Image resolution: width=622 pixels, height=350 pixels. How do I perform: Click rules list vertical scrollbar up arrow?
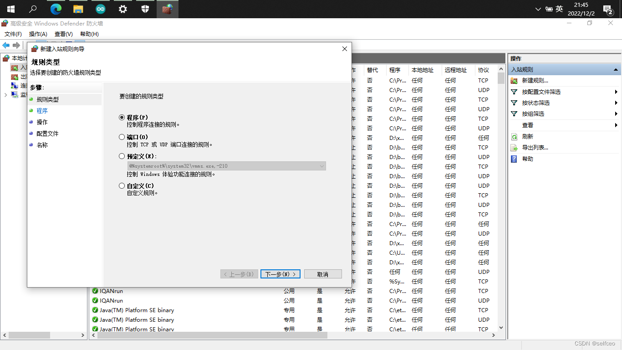pos(501,68)
